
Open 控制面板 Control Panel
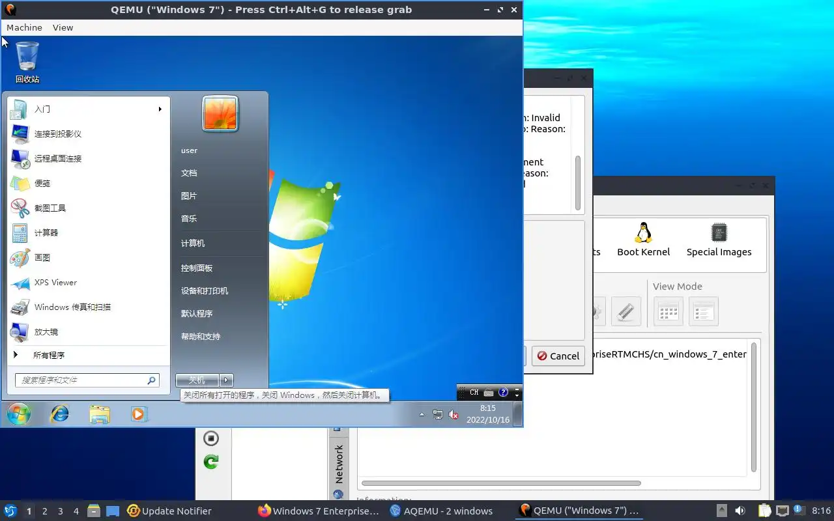pyautogui.click(x=197, y=268)
